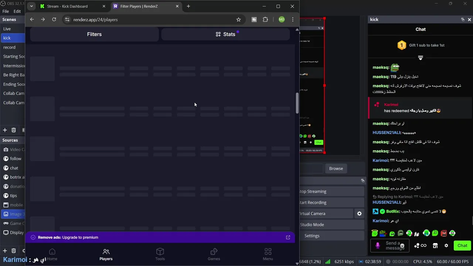
Task: Float the kick chat dock
Action: 463,20
